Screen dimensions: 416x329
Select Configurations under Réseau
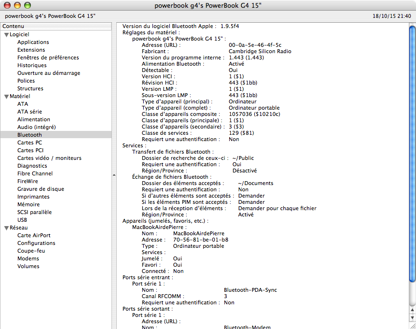pyautogui.click(x=36, y=243)
